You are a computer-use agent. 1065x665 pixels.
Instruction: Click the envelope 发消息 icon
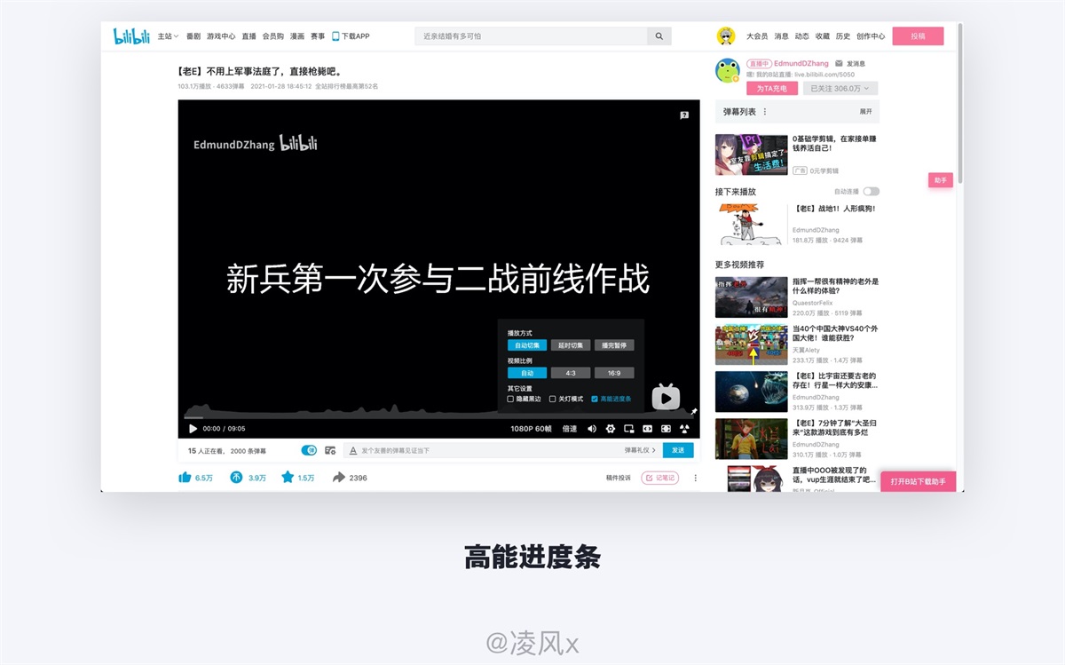click(x=840, y=64)
